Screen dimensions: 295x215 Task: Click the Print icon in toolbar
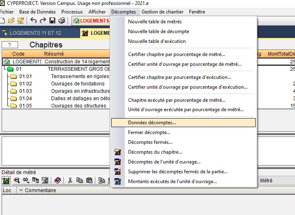(62, 20)
